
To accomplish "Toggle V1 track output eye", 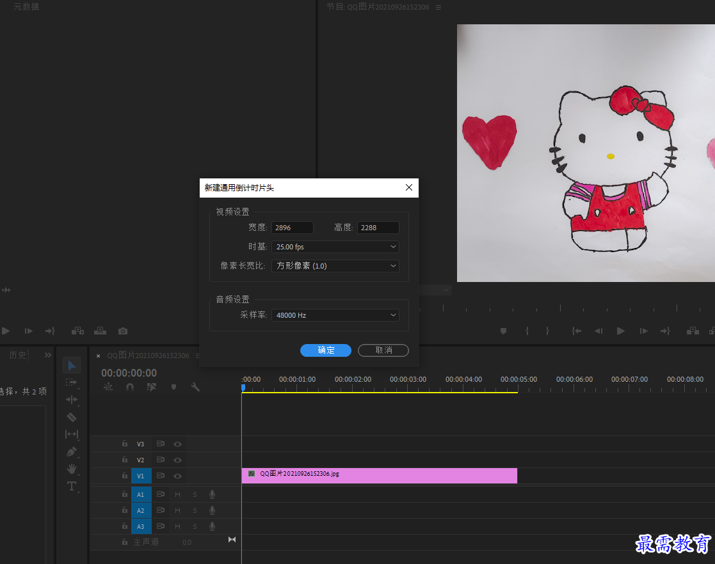I will 178,476.
